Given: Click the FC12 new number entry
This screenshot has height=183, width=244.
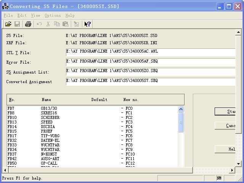Looking at the screenshot, I should [130, 163].
